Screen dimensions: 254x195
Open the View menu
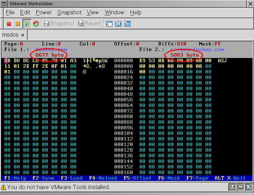[92, 12]
